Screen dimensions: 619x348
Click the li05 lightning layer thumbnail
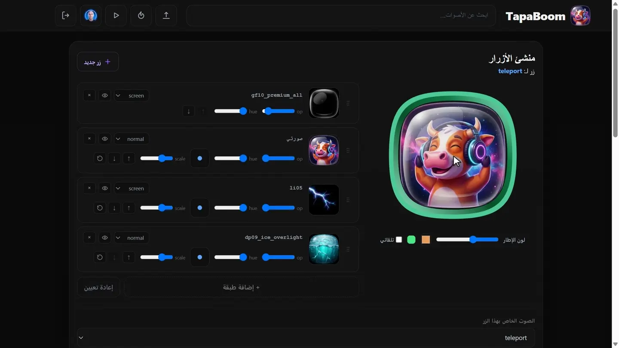(x=324, y=200)
